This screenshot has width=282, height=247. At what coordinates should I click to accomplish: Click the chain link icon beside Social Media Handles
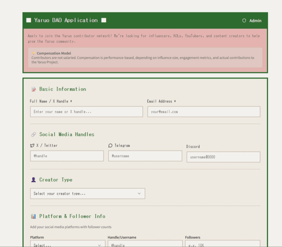pyautogui.click(x=33, y=134)
